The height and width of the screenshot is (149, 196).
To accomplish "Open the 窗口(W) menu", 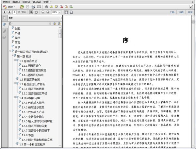I will point(37,2).
